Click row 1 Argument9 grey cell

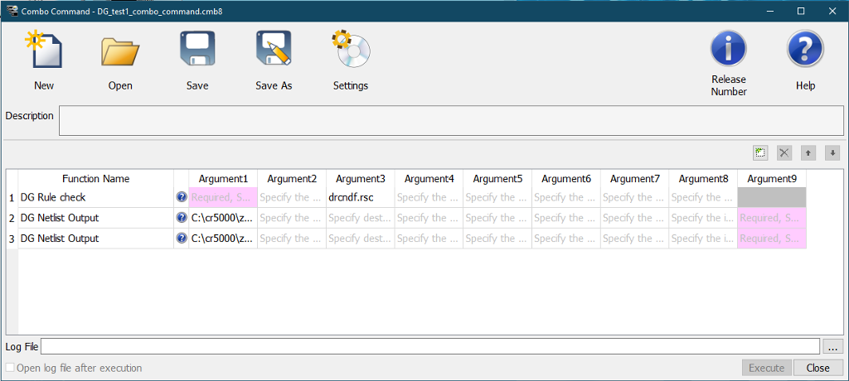772,197
